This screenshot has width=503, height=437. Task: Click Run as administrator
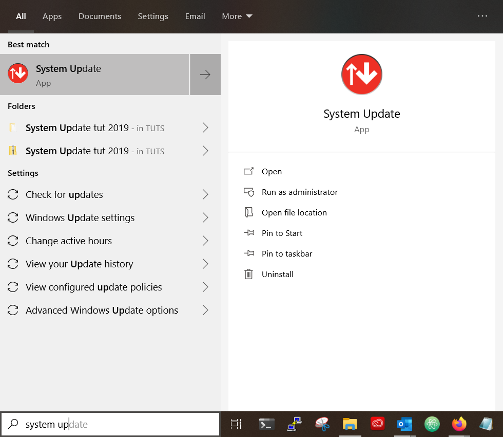(300, 192)
